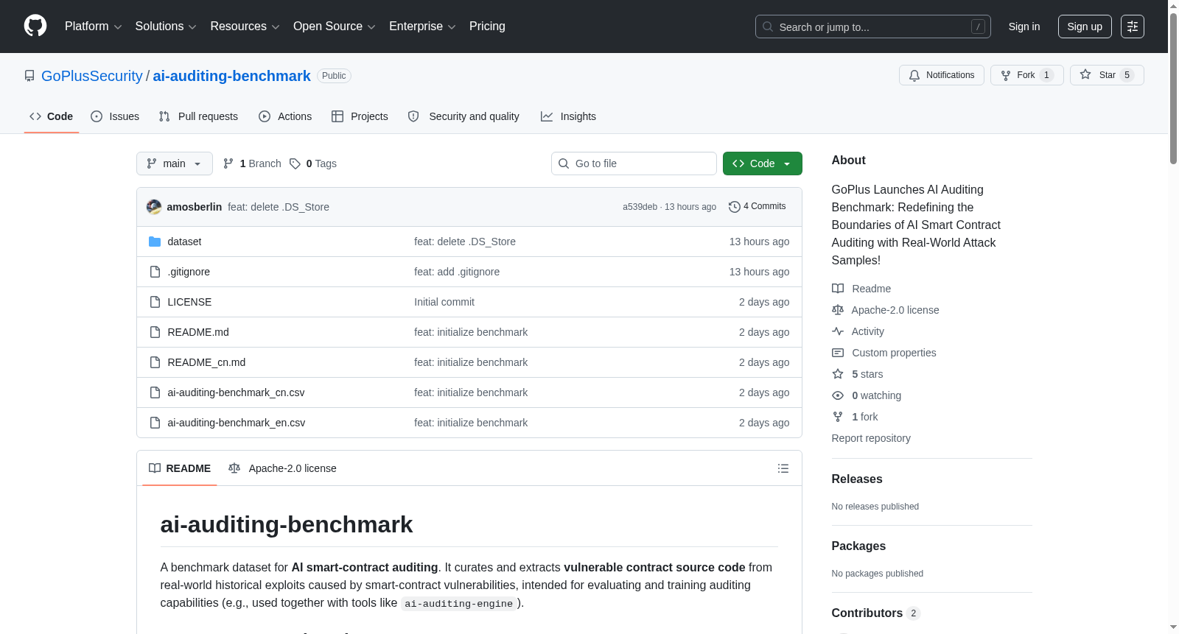Viewport: 1179px width, 634px height.
Task: Click the eye icon beside 0 watching
Action: (x=838, y=395)
